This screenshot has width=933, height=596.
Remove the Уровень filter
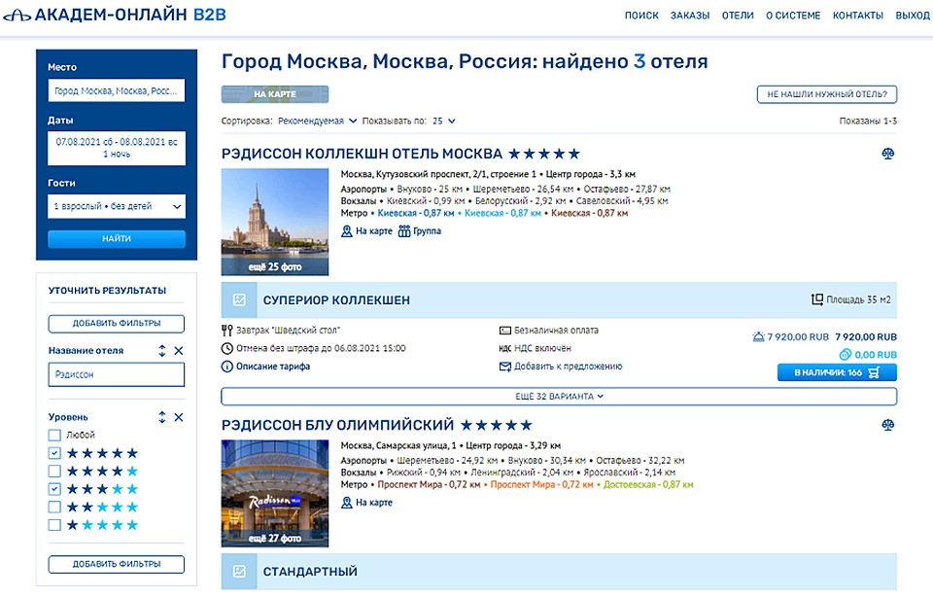click(x=179, y=417)
